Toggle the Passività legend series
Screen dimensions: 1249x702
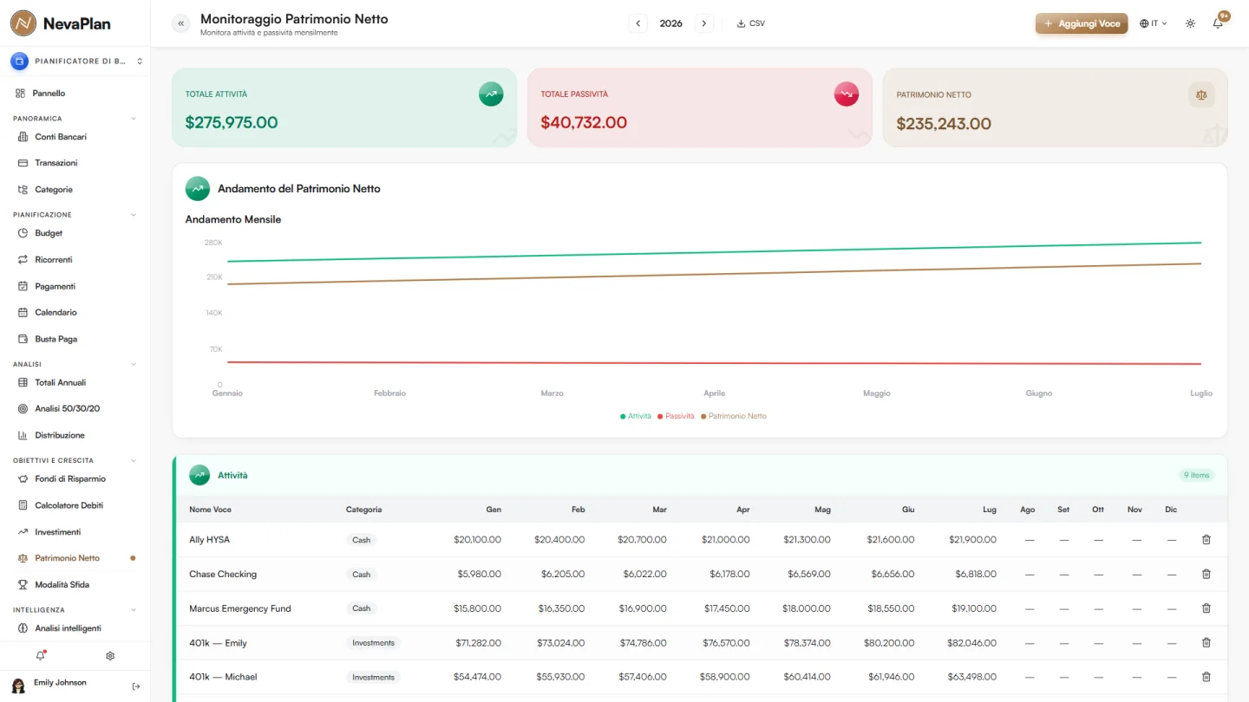tap(676, 416)
